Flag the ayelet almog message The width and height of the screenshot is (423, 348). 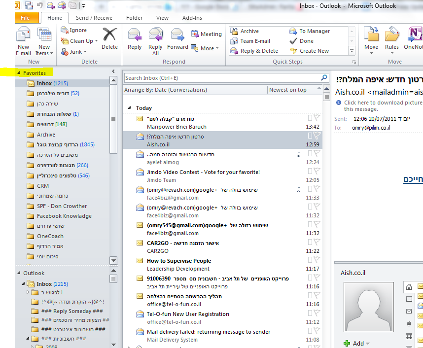pyautogui.click(x=317, y=153)
